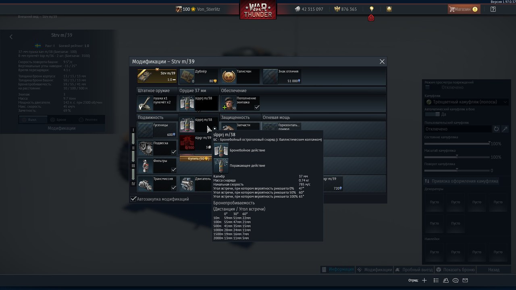Click the silver lions balance 42 315 097

(x=308, y=9)
